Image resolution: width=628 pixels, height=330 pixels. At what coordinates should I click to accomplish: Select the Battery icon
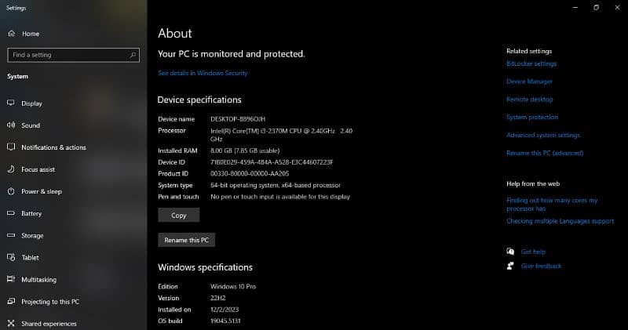pyautogui.click(x=12, y=213)
